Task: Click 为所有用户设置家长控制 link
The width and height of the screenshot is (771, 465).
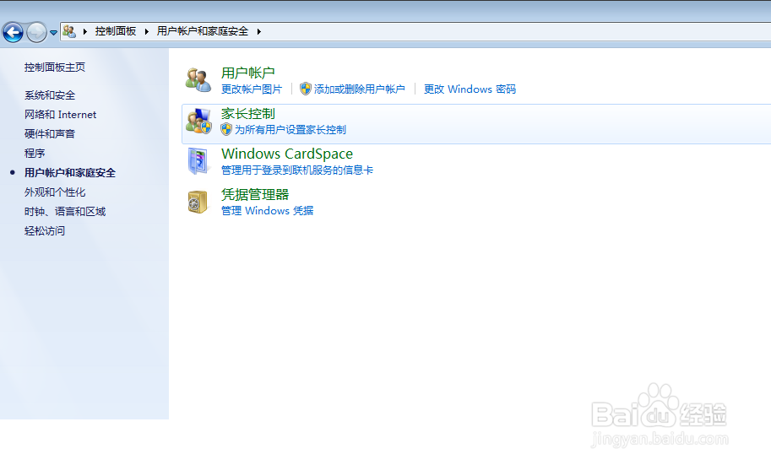Action: coord(290,130)
